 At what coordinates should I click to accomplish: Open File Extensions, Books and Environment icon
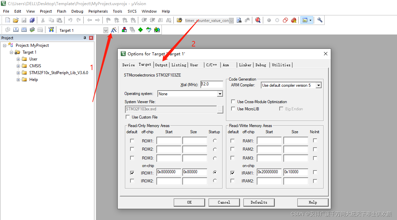click(124, 30)
